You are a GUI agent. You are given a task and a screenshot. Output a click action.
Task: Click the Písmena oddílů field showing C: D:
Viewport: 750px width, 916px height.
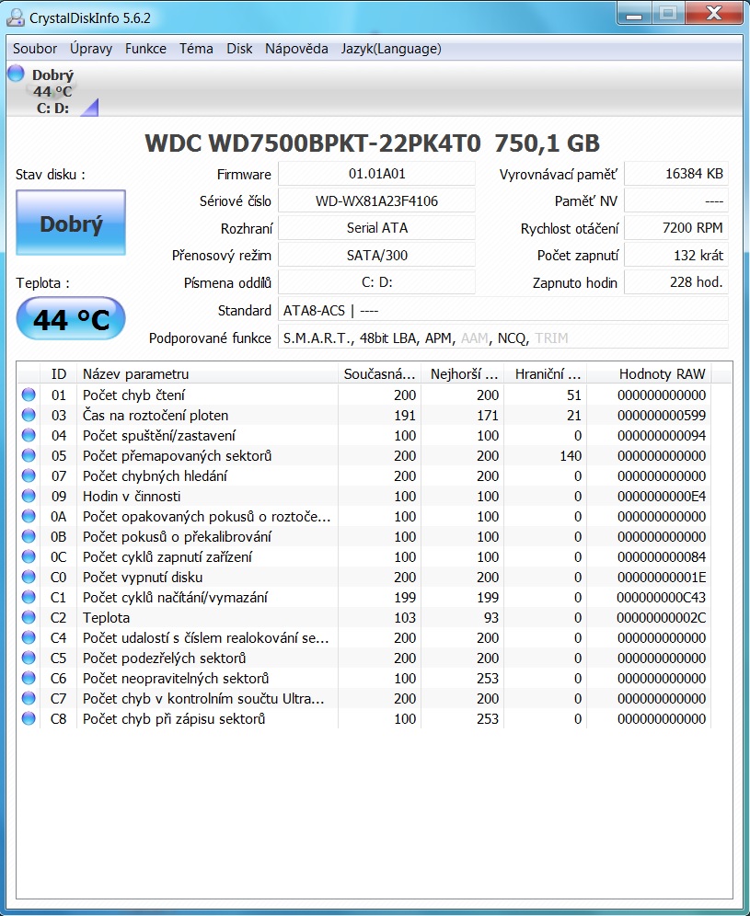pos(376,282)
